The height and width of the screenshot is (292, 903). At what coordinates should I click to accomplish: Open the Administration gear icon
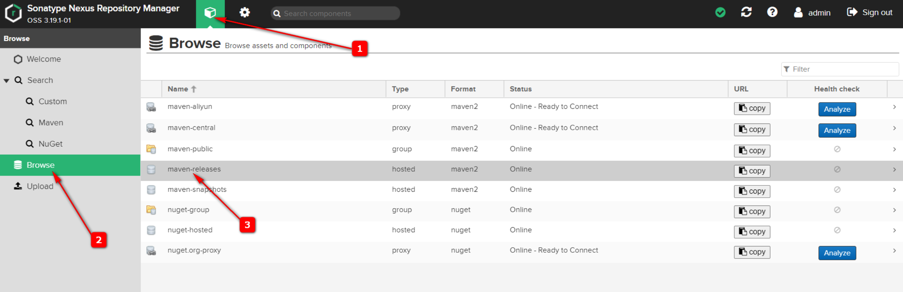pyautogui.click(x=245, y=13)
